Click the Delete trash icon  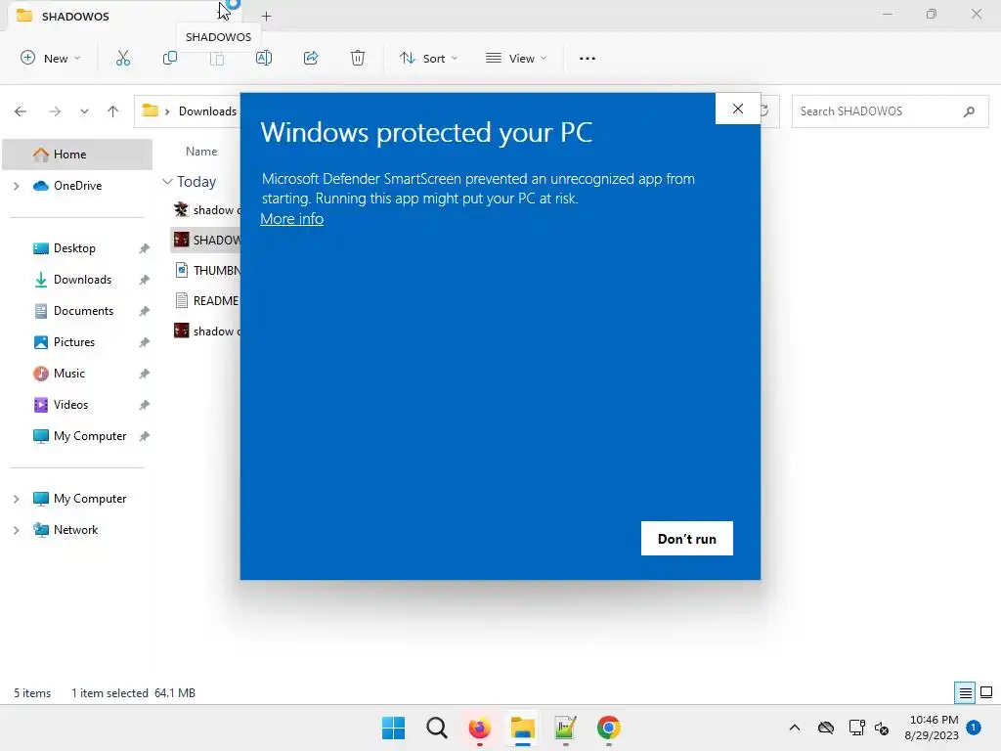click(358, 58)
